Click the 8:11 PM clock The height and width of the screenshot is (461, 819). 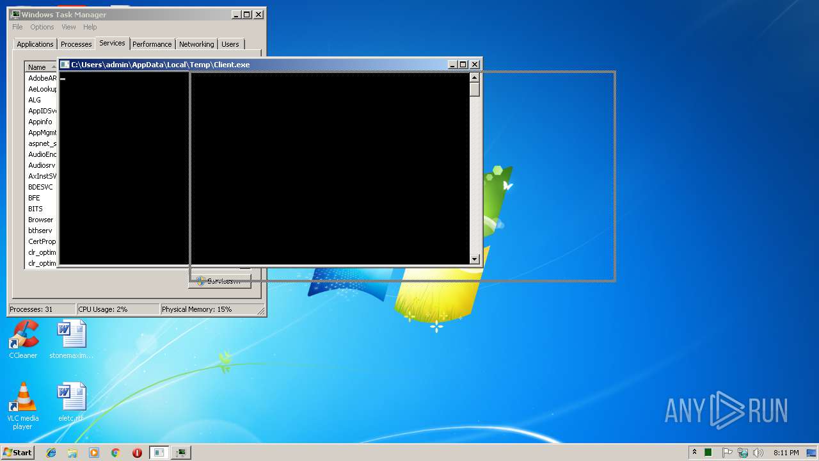coord(786,453)
